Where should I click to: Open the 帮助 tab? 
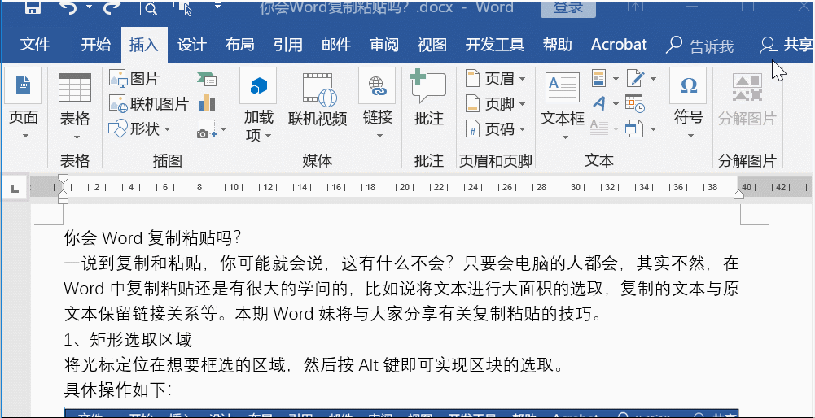[557, 45]
